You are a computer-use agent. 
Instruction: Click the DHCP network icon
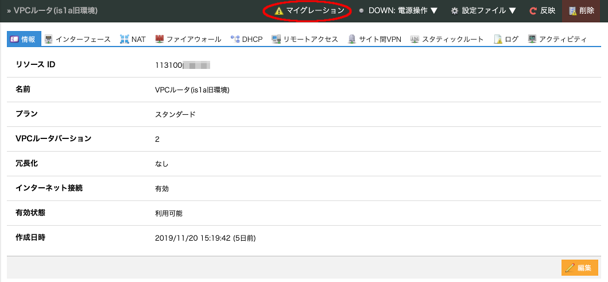click(x=235, y=39)
